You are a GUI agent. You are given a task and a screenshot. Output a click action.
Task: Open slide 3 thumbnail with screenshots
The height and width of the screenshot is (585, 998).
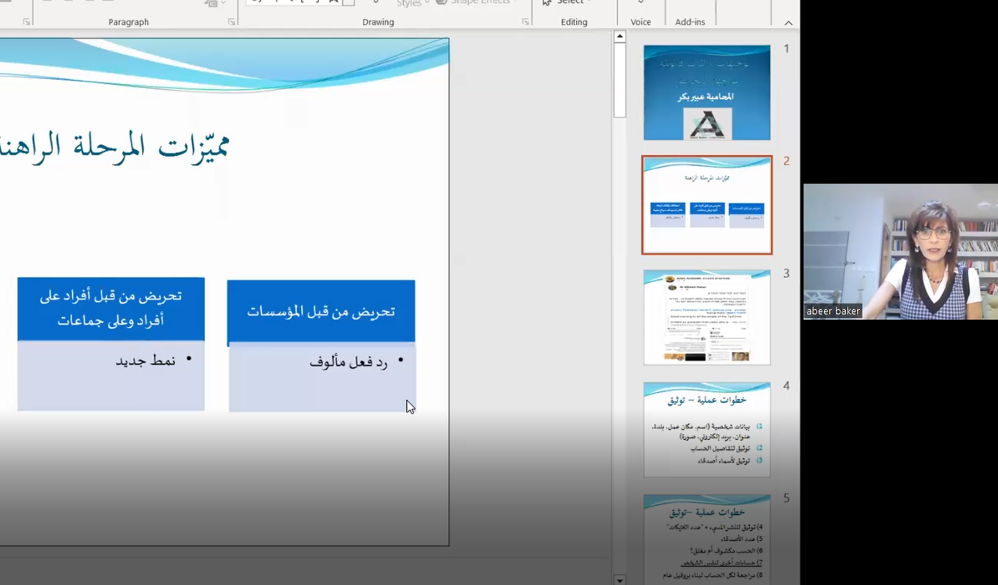coord(706,317)
